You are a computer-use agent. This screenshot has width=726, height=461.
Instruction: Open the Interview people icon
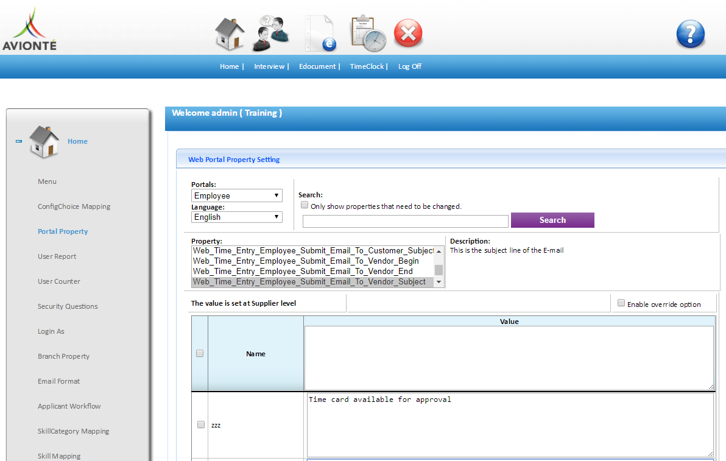(x=271, y=33)
